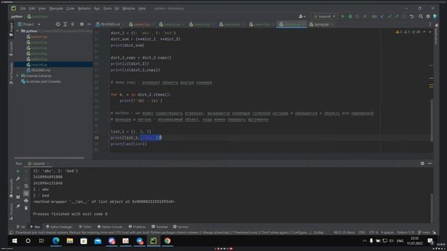Click the Run console vertical scrollbar
The width and height of the screenshot is (447, 251).
click(x=432, y=208)
